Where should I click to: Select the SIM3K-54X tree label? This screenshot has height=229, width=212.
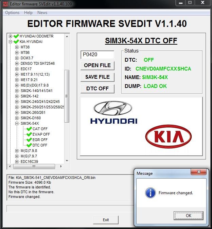pyautogui.click(x=30, y=123)
